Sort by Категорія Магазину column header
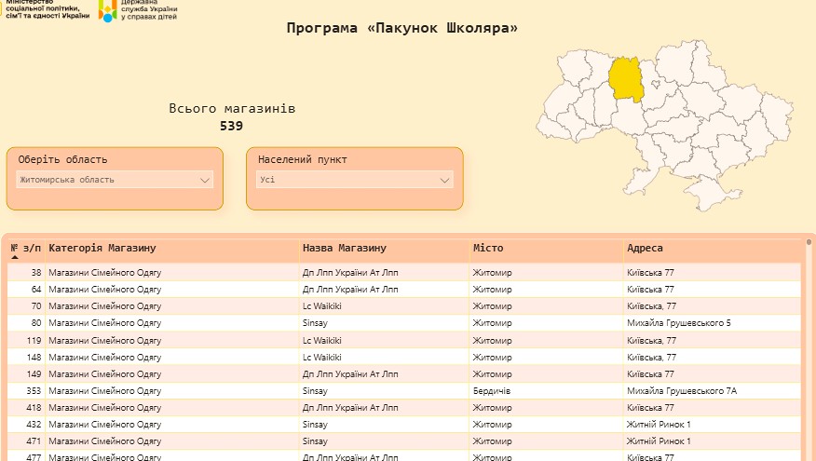Viewport: 816px width, 461px height. pos(102,248)
